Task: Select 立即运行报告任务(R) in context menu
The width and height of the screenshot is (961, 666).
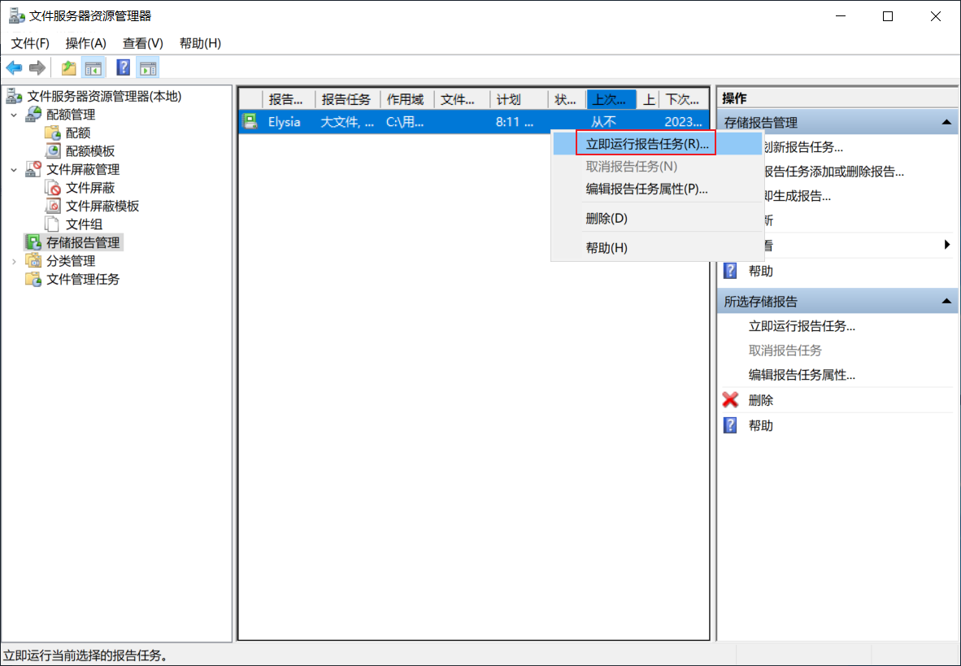Action: tap(646, 144)
